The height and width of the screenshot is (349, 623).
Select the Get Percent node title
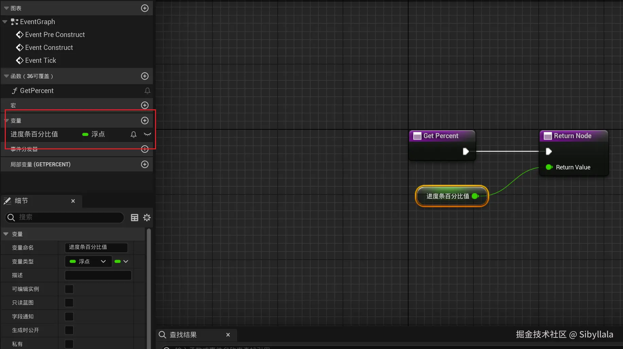(x=441, y=136)
